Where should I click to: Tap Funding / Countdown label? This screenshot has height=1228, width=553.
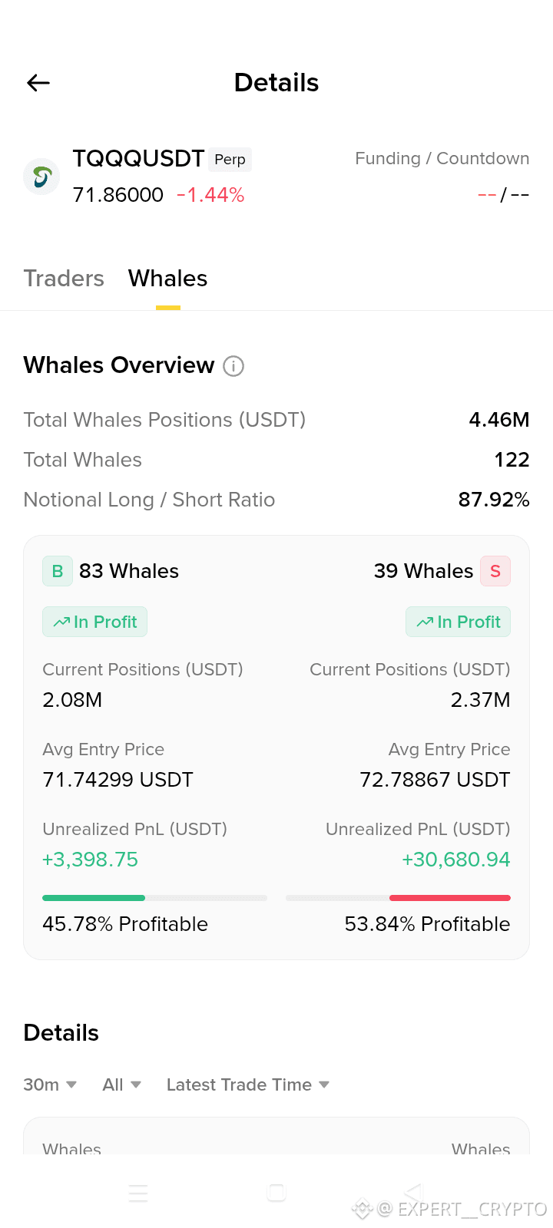(442, 159)
